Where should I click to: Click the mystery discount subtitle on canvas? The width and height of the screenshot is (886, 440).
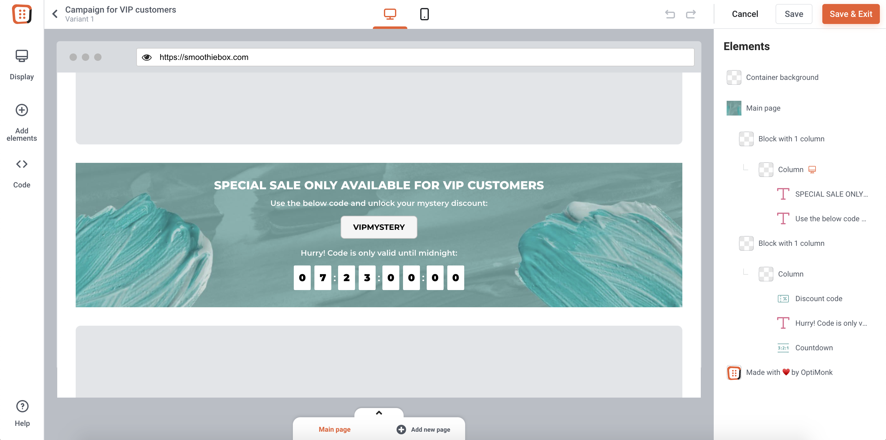(379, 203)
